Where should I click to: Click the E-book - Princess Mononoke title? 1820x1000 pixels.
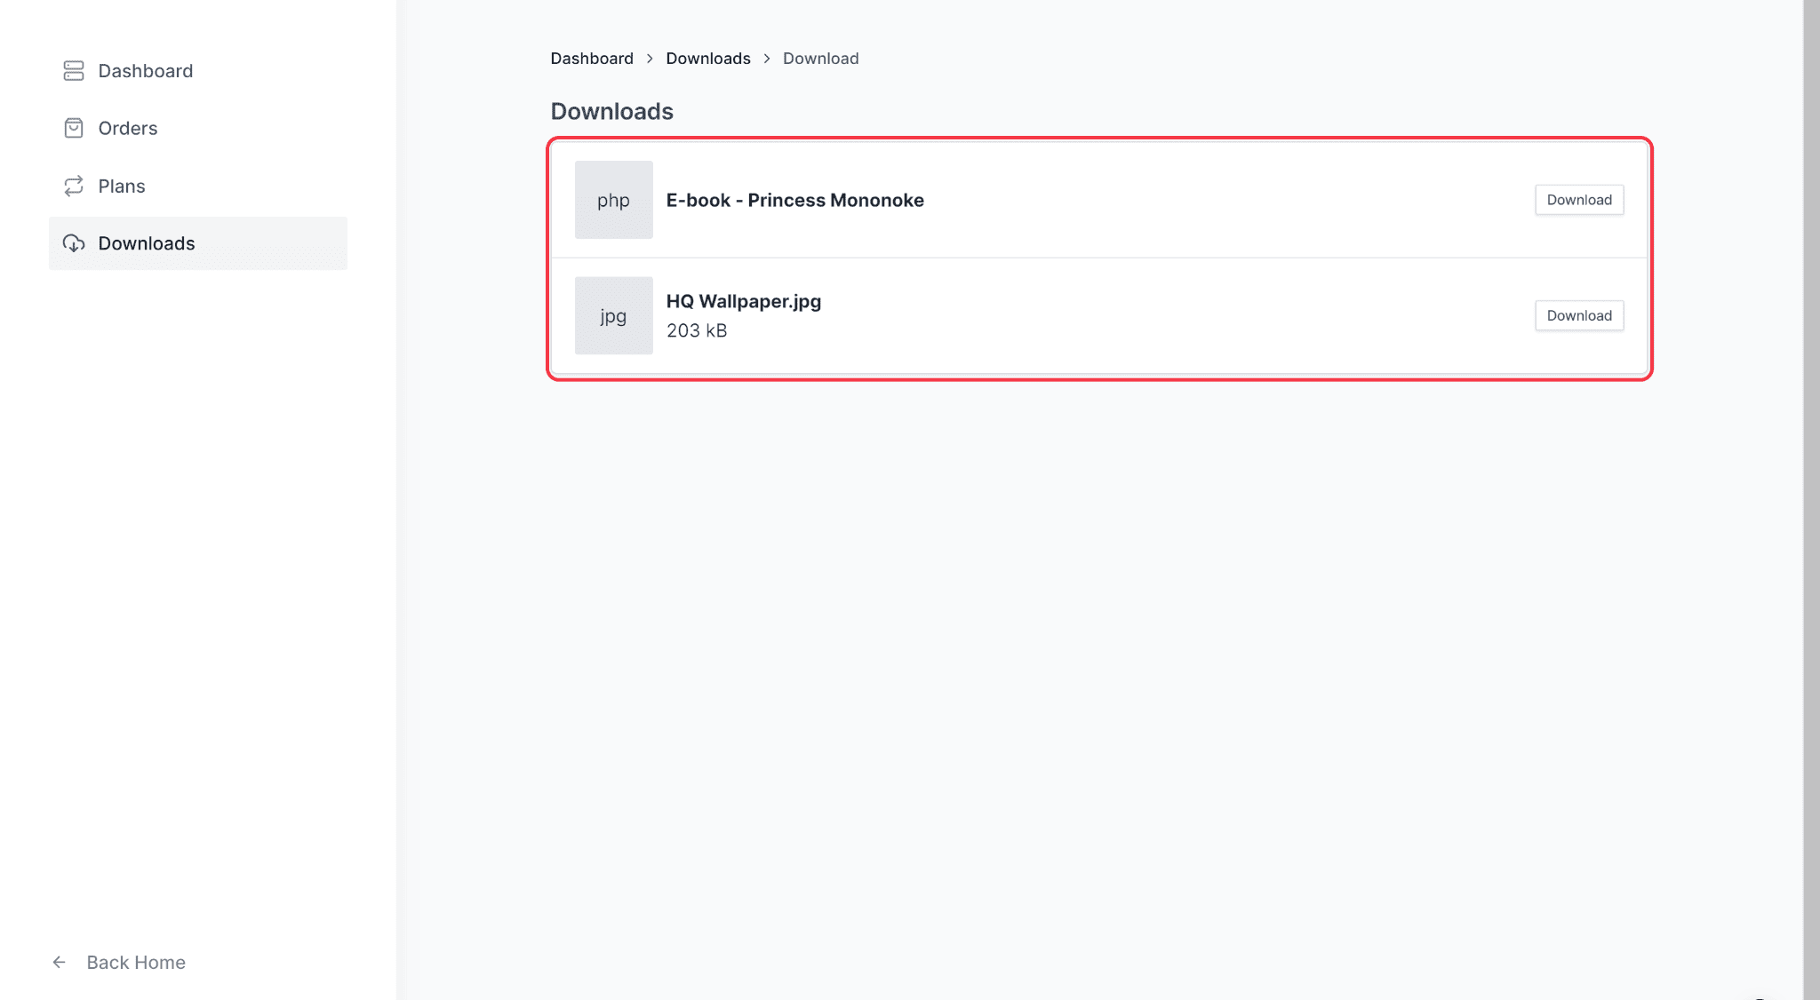[x=794, y=201]
